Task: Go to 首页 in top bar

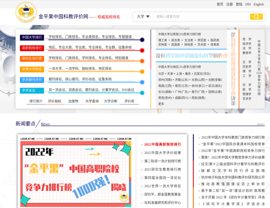Action: point(220,4)
